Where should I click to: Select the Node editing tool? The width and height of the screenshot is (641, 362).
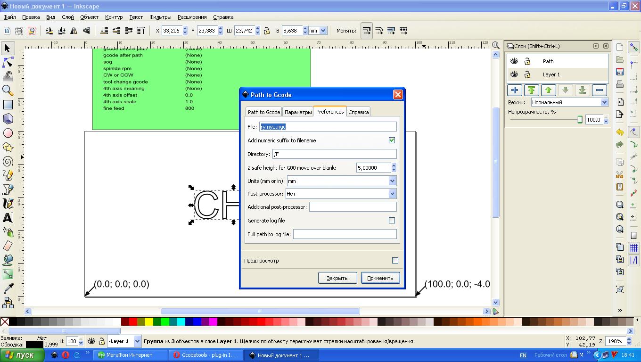click(x=8, y=62)
